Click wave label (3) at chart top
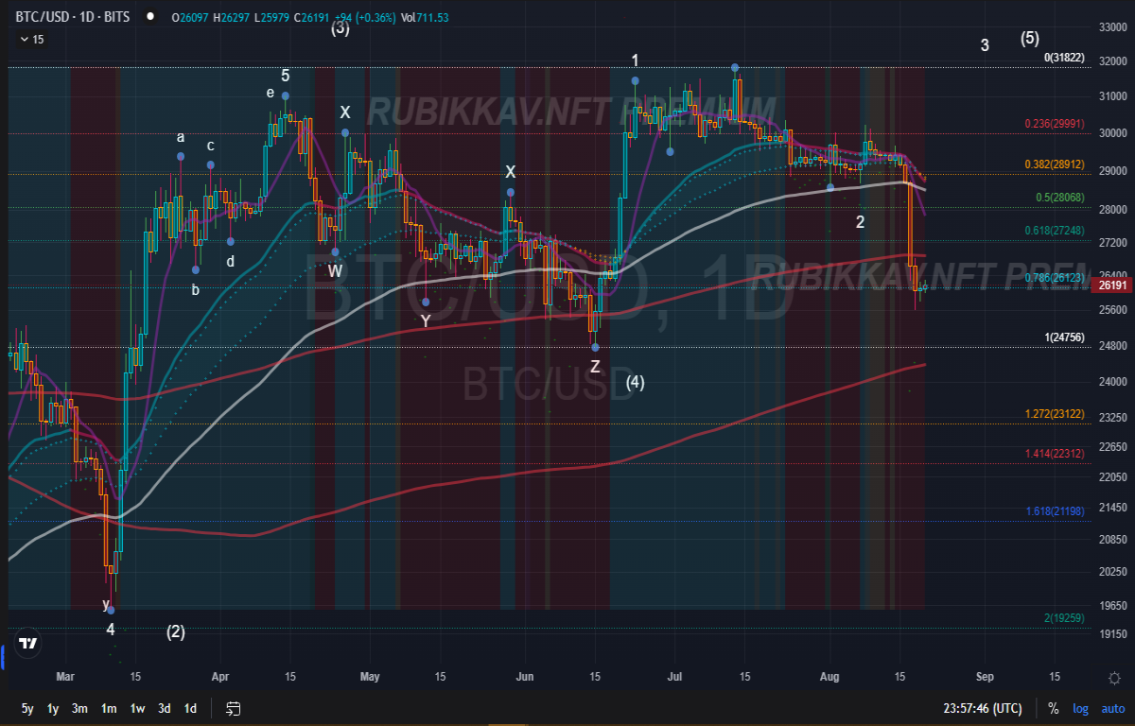Viewport: 1135px width, 726px height. 340,29
